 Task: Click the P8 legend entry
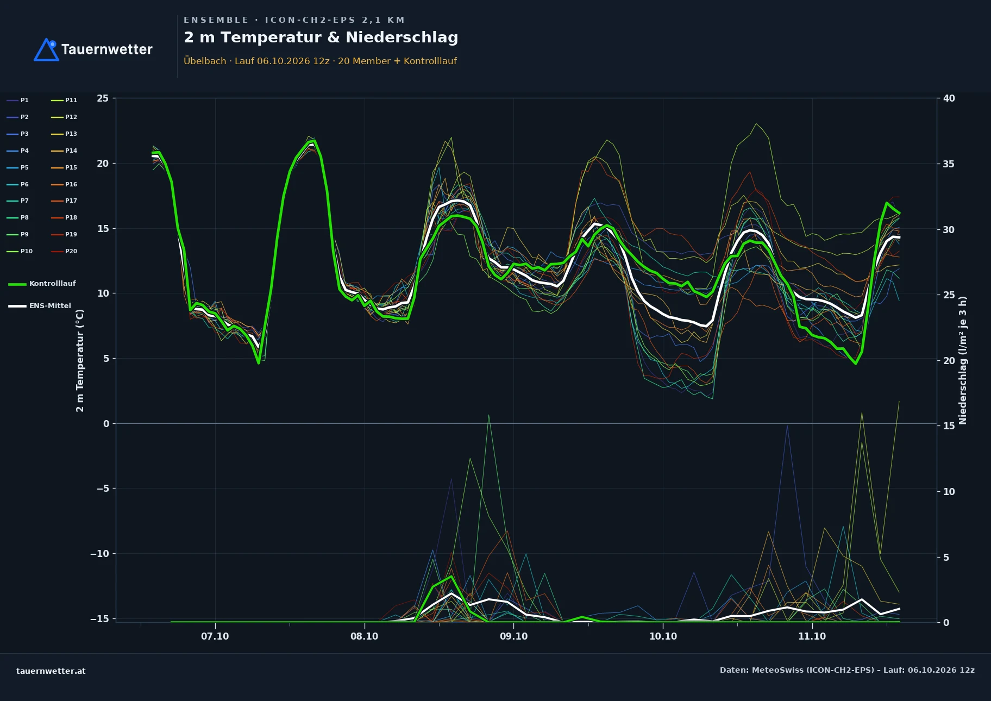click(x=18, y=217)
